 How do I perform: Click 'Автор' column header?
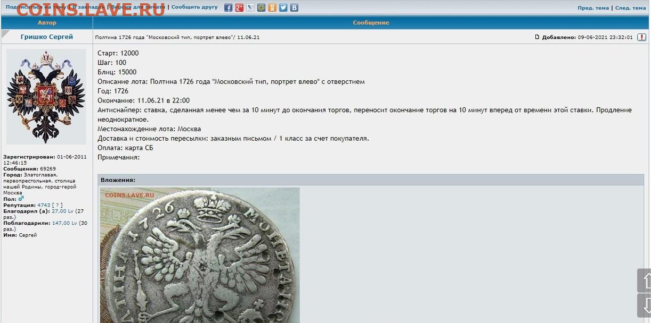tap(47, 23)
